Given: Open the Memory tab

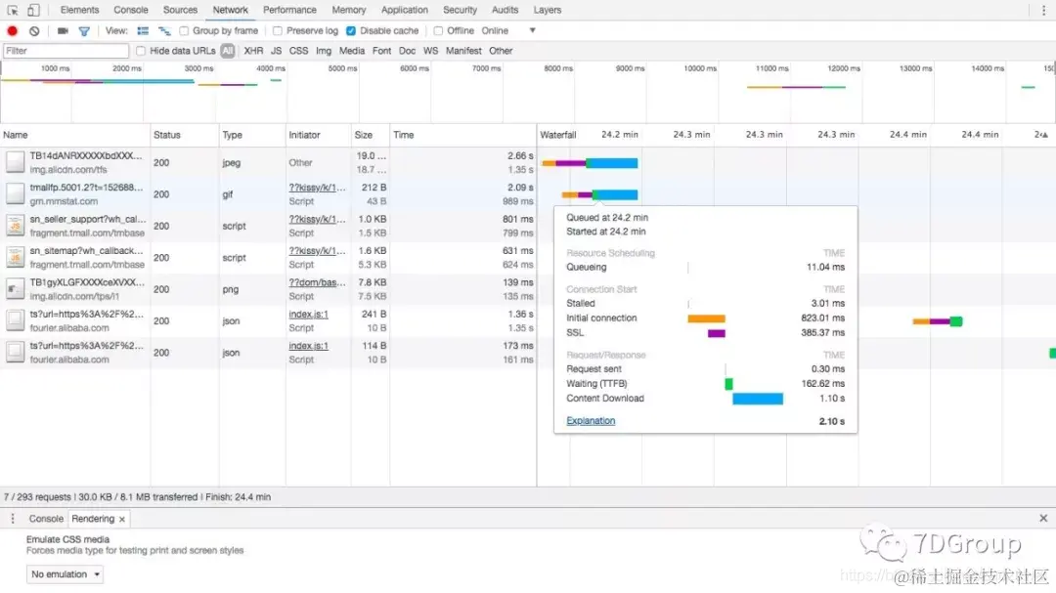Looking at the screenshot, I should point(349,10).
